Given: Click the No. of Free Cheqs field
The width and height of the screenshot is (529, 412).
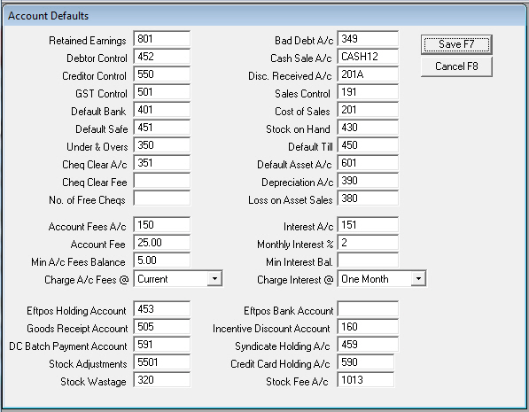Looking at the screenshot, I should tap(162, 198).
